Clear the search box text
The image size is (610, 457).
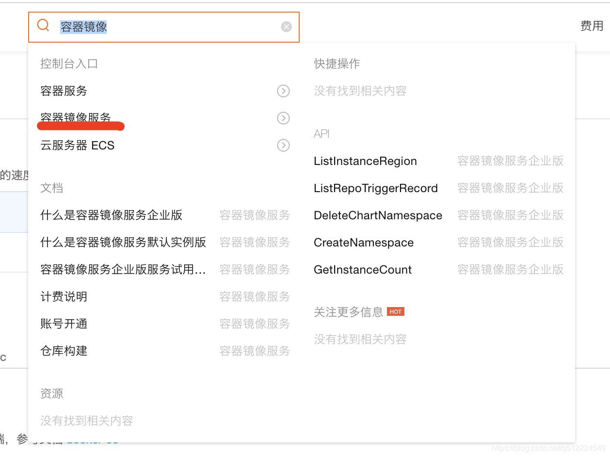[x=287, y=27]
